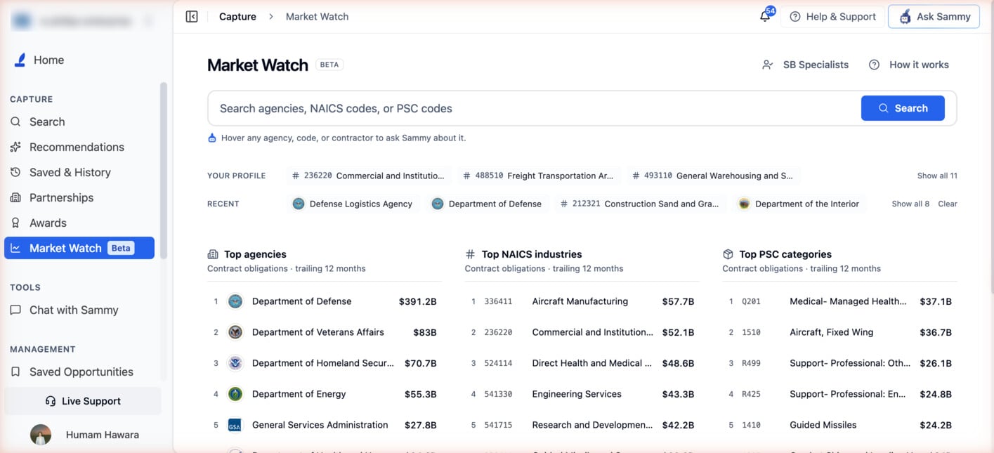Click Show all 8 recent items
Screen dimensions: 994x453
[910, 204]
